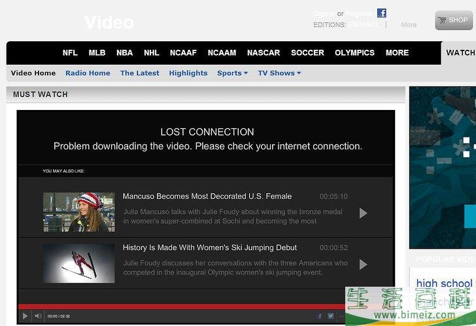476x326 pixels.
Task: Mute the video using the speaker icon
Action: pos(38,316)
